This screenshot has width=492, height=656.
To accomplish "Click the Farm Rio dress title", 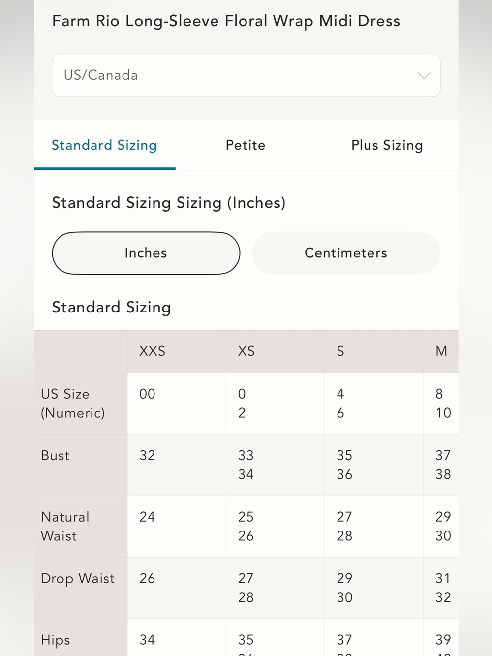I will tap(226, 21).
